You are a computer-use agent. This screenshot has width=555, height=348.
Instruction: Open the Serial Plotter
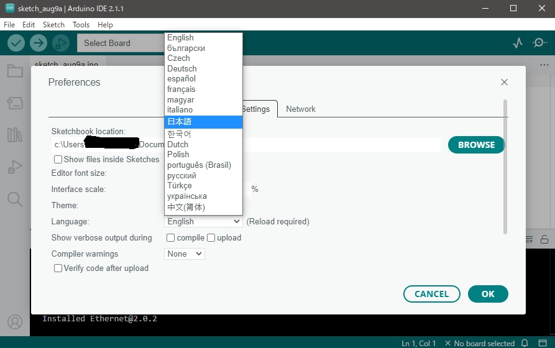(518, 43)
